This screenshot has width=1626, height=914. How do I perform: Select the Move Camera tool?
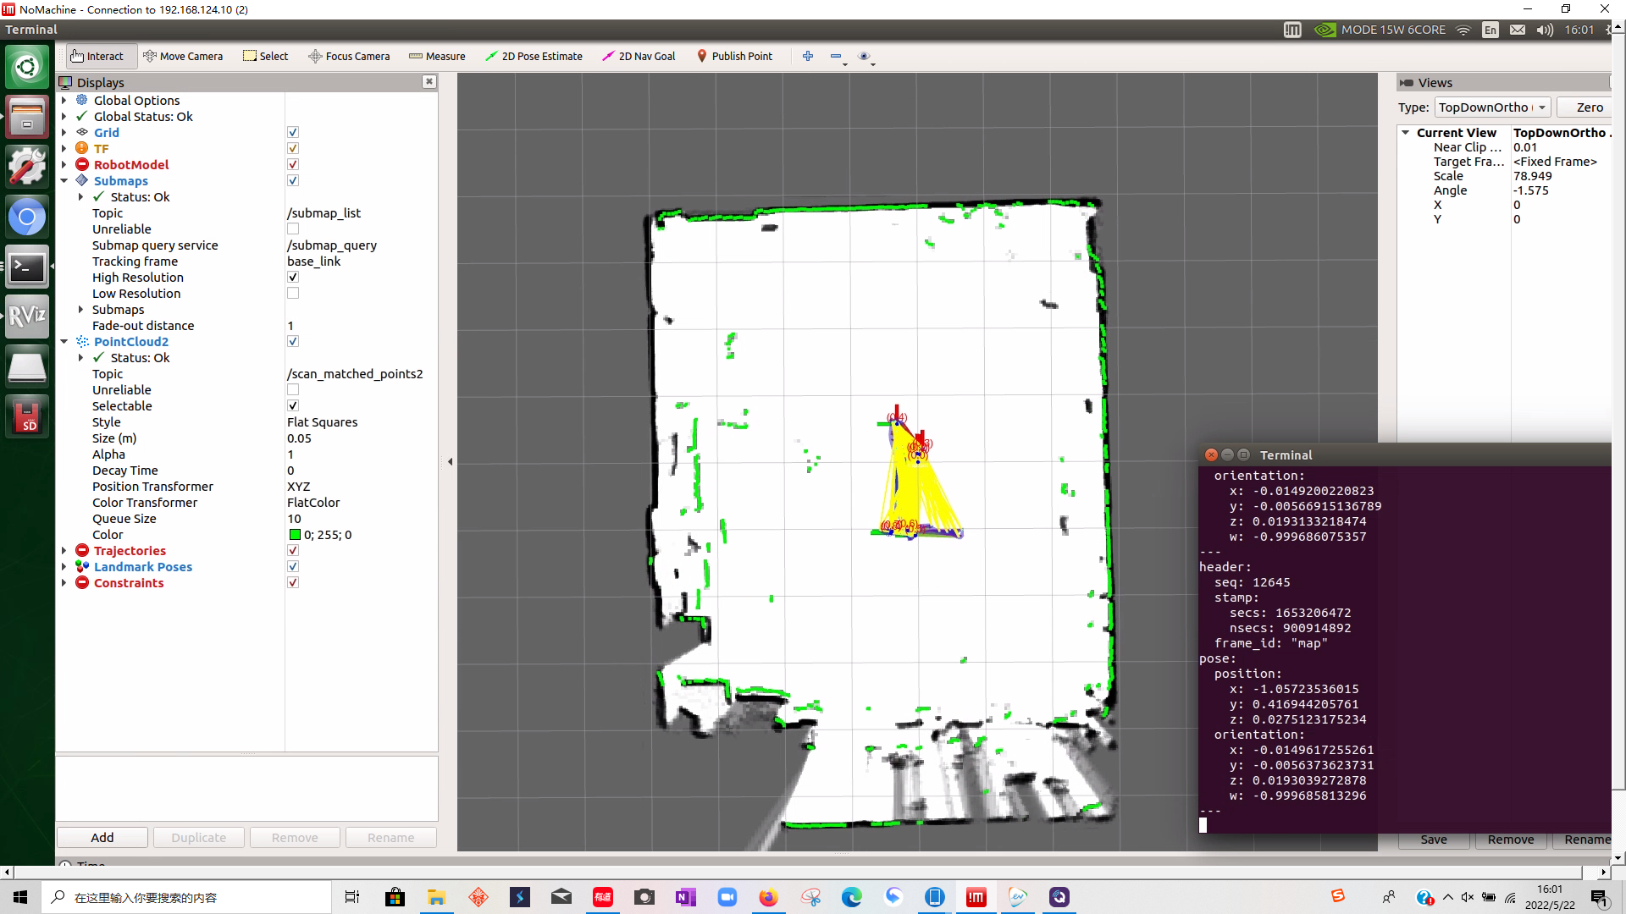pos(183,56)
